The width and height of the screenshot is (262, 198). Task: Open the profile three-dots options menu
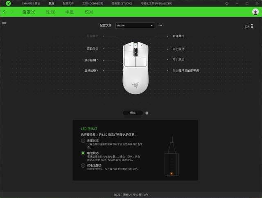point(160,25)
